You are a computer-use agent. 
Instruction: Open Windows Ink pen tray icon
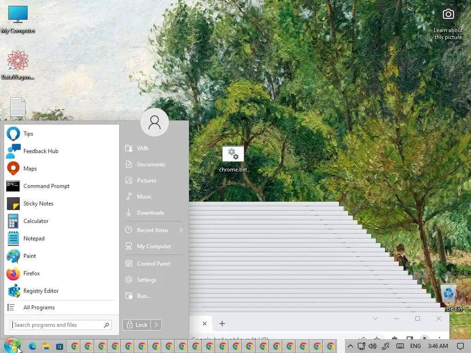[386, 346]
